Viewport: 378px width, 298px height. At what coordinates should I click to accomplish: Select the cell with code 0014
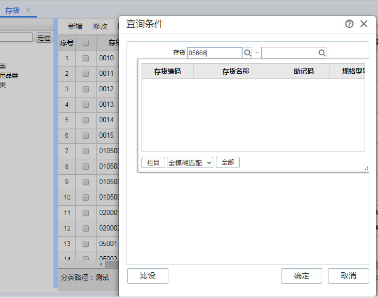click(x=107, y=120)
